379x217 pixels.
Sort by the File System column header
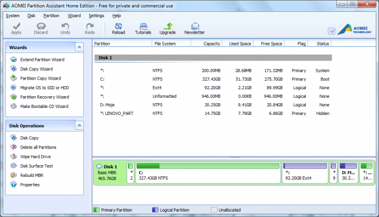171,43
